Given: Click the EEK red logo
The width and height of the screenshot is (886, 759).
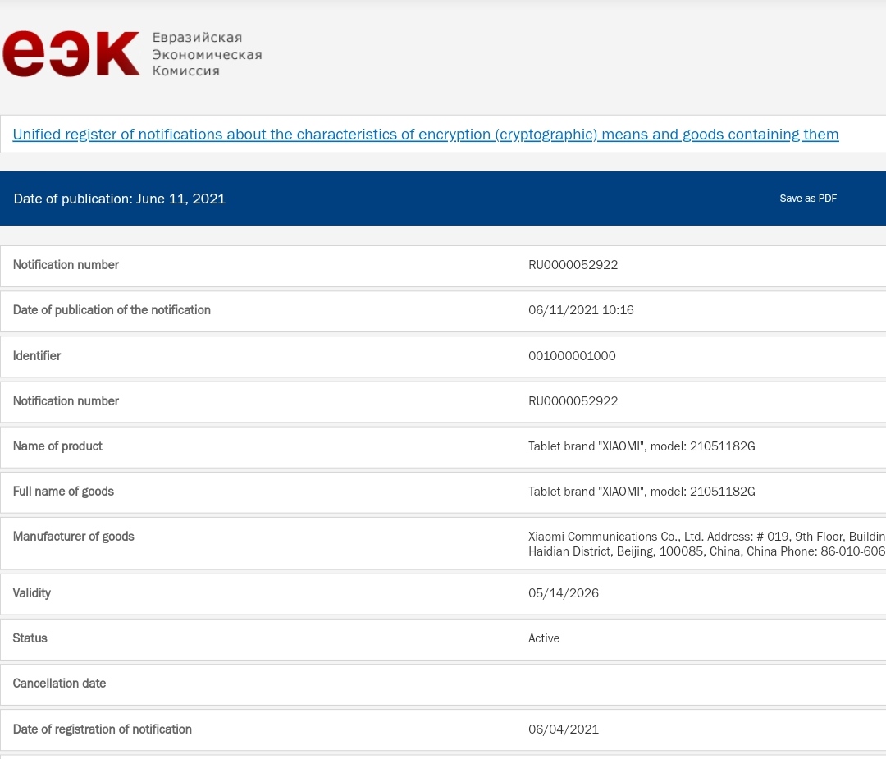Looking at the screenshot, I should pos(71,53).
